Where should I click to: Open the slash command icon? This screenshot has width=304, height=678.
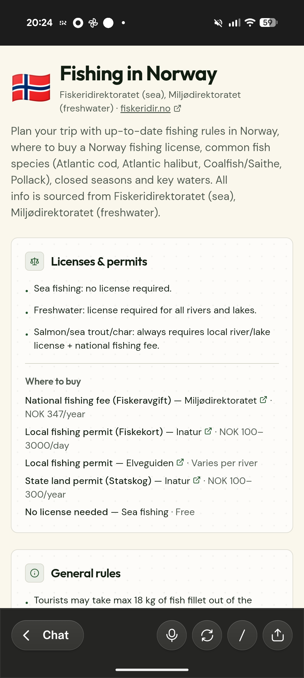pyautogui.click(x=242, y=635)
